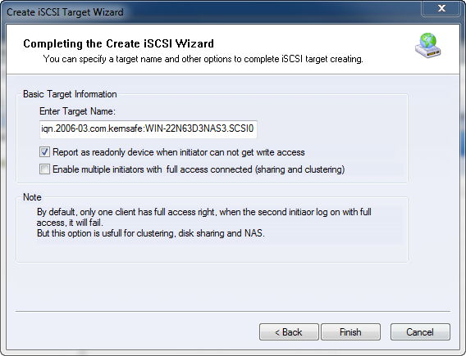Click the readonly device option's label text
This screenshot has width=466, height=356.
tap(179, 152)
